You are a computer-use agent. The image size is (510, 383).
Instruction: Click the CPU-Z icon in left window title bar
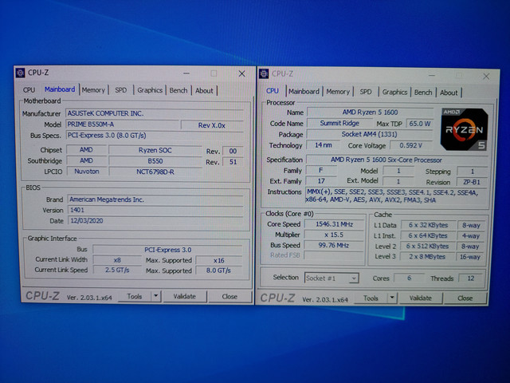[20, 73]
